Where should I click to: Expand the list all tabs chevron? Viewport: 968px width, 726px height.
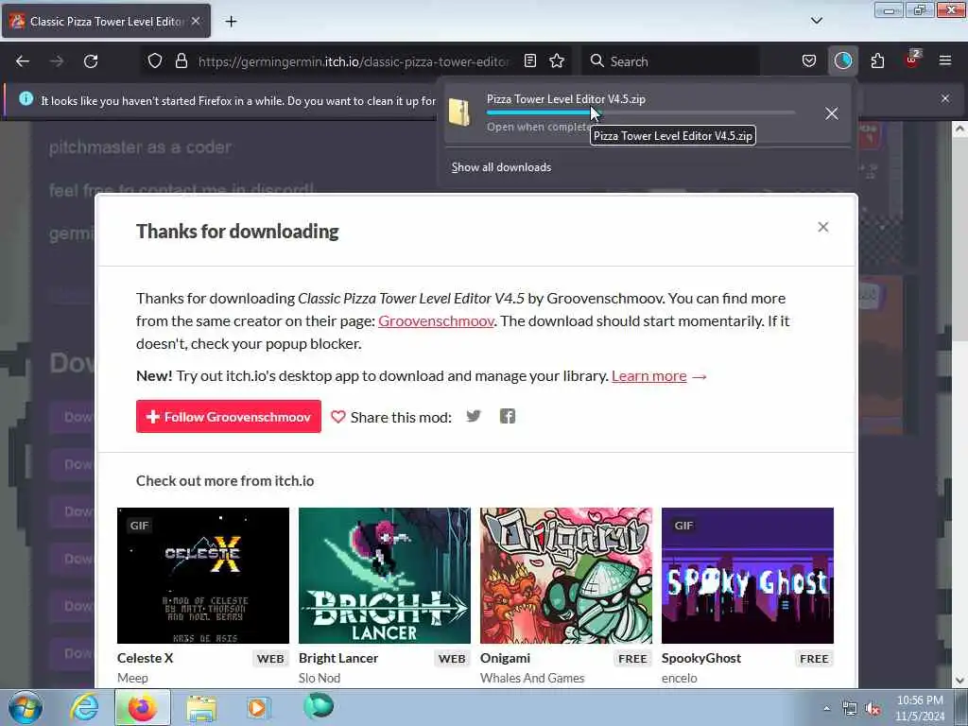click(816, 21)
